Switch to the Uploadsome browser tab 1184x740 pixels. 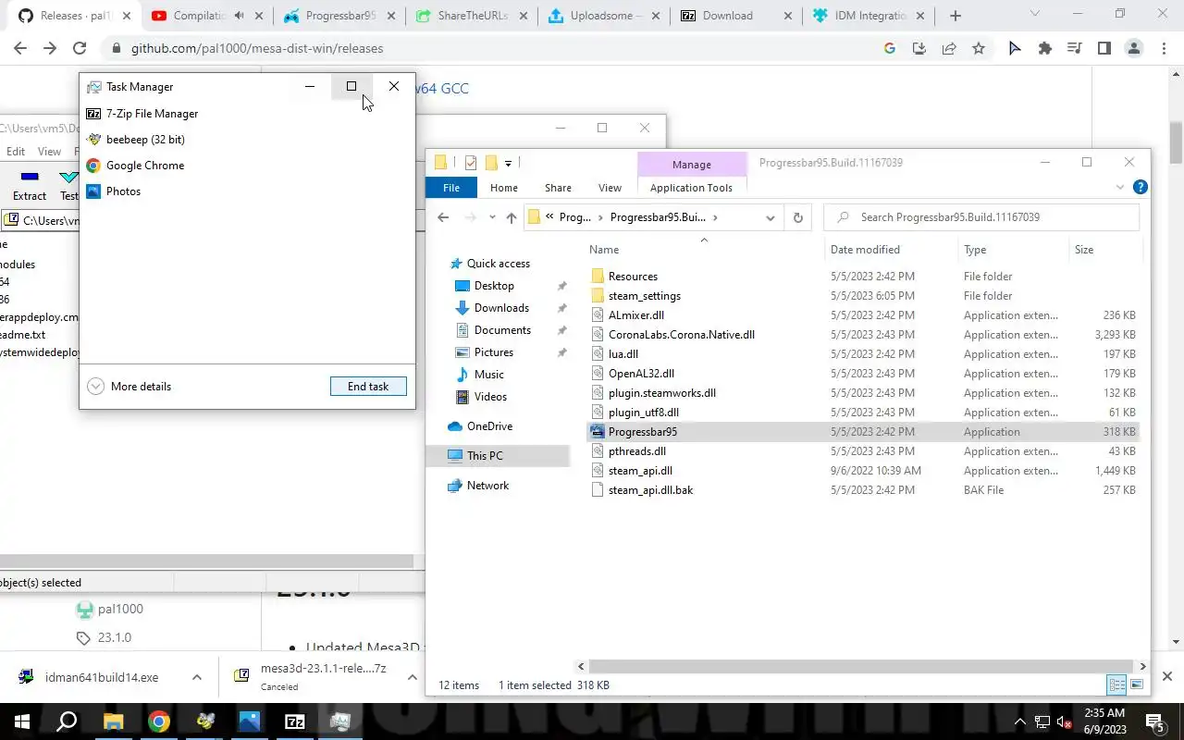606,16
